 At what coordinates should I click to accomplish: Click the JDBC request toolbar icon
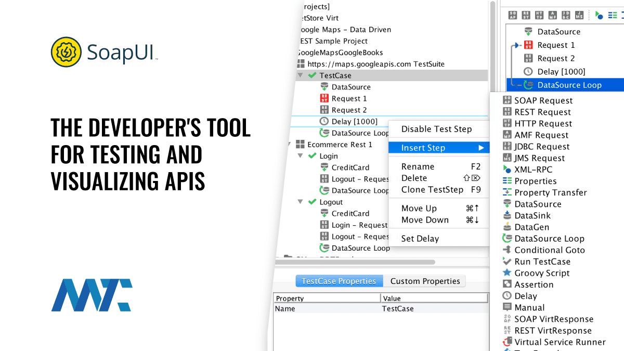565,15
